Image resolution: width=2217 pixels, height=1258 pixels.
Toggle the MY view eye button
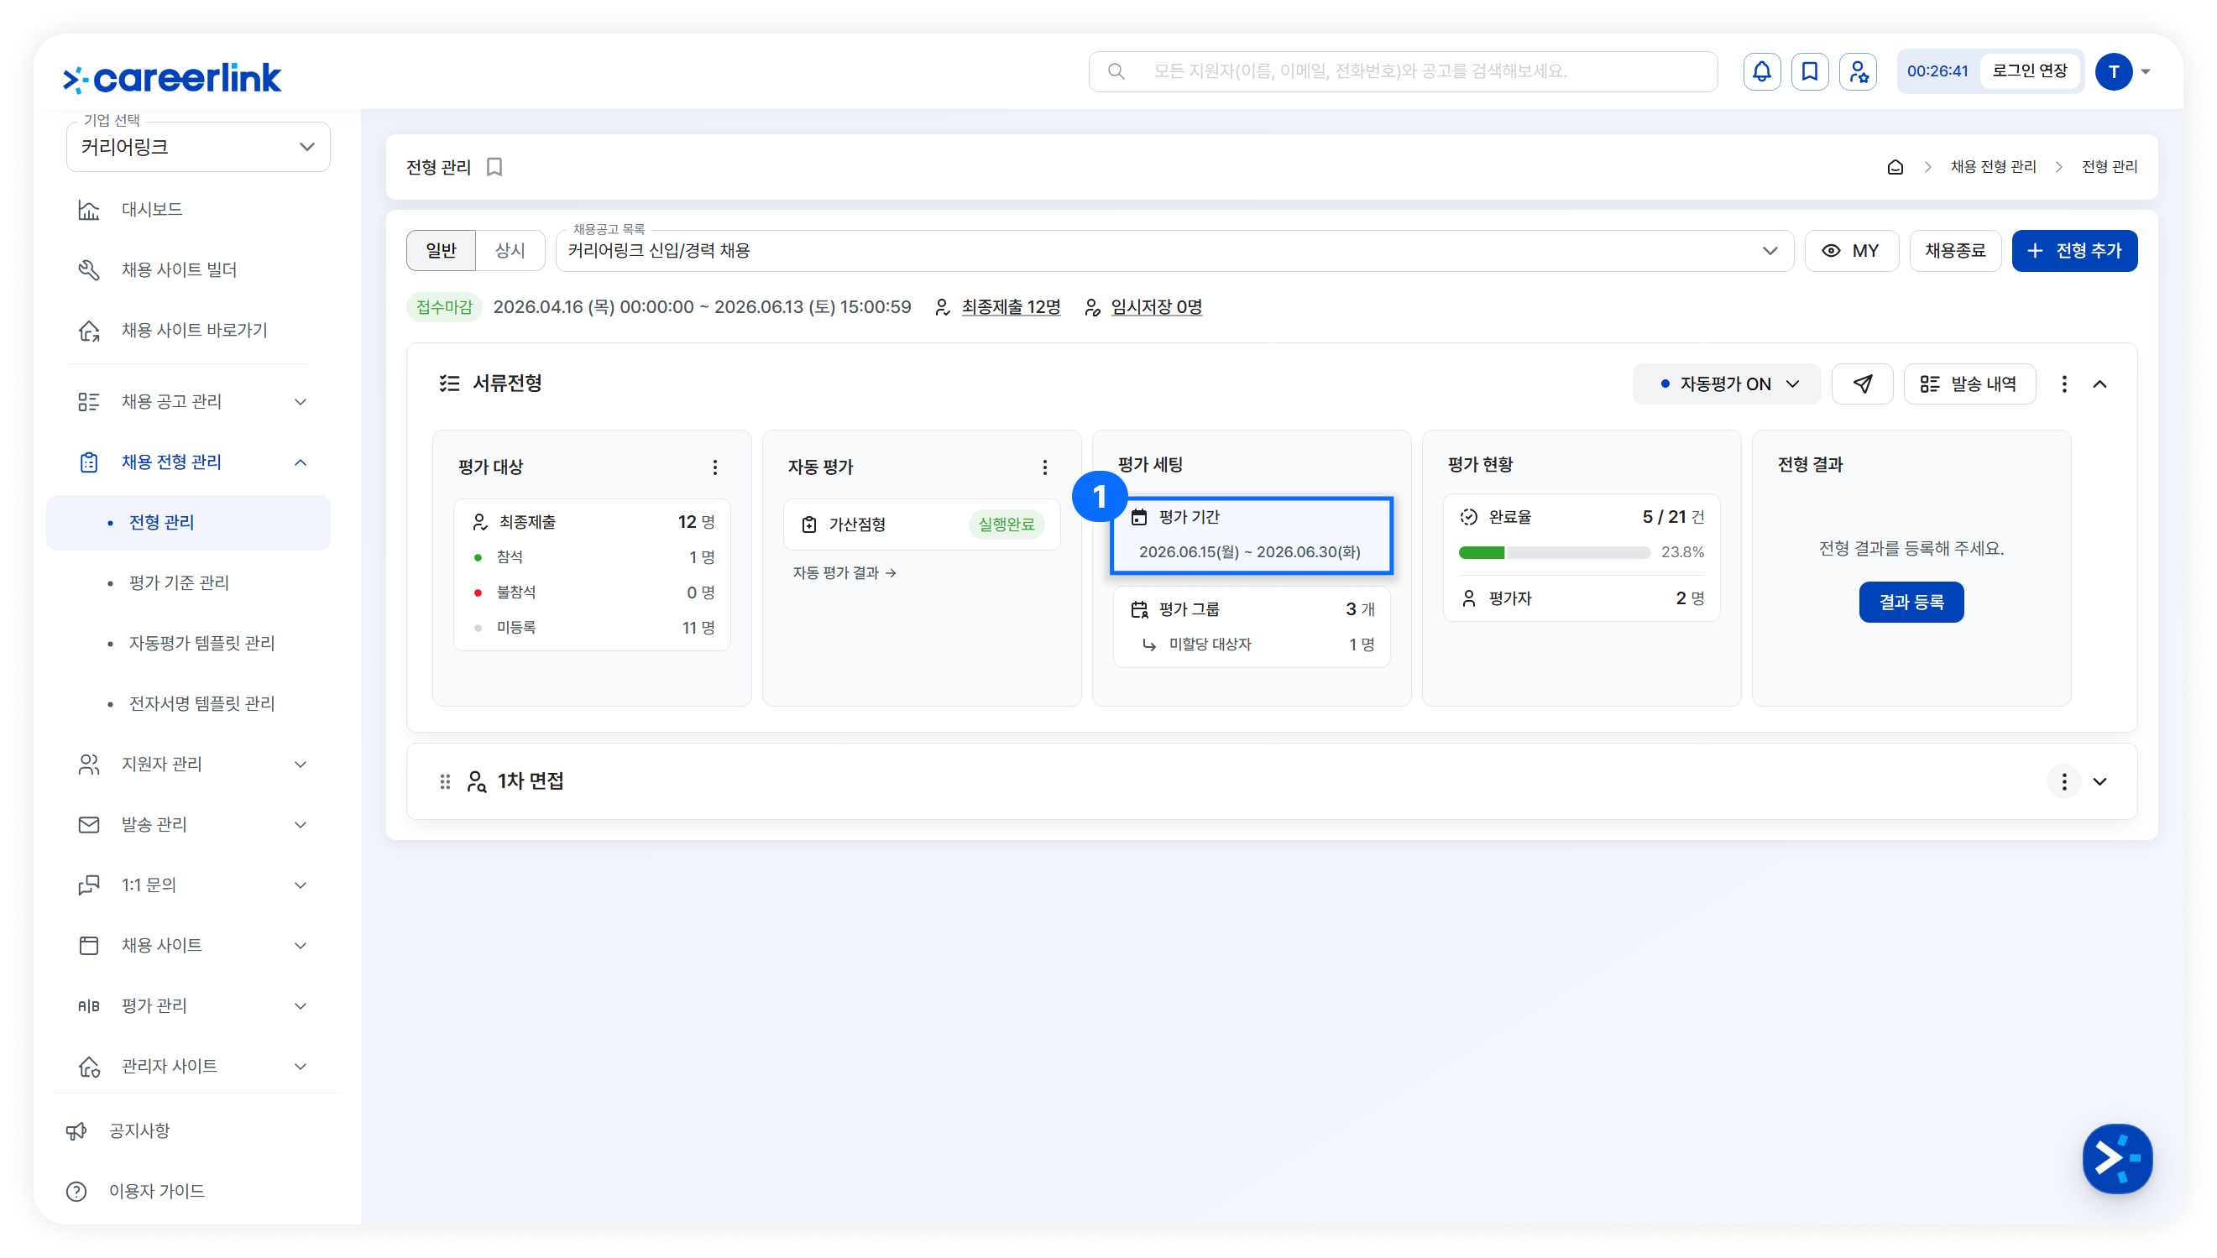[x=1851, y=251]
